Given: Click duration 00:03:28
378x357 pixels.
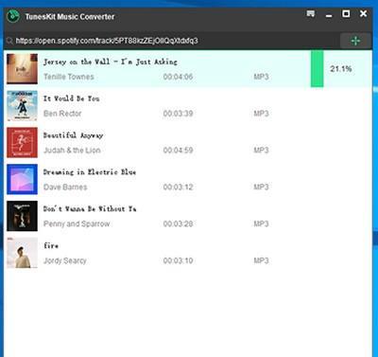Looking at the screenshot, I should [178, 223].
